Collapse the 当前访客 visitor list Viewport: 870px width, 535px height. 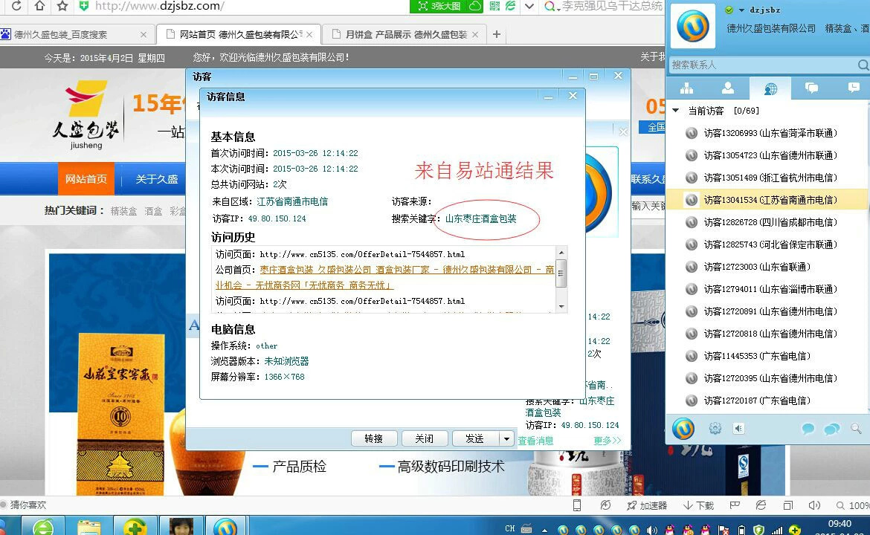(x=676, y=111)
